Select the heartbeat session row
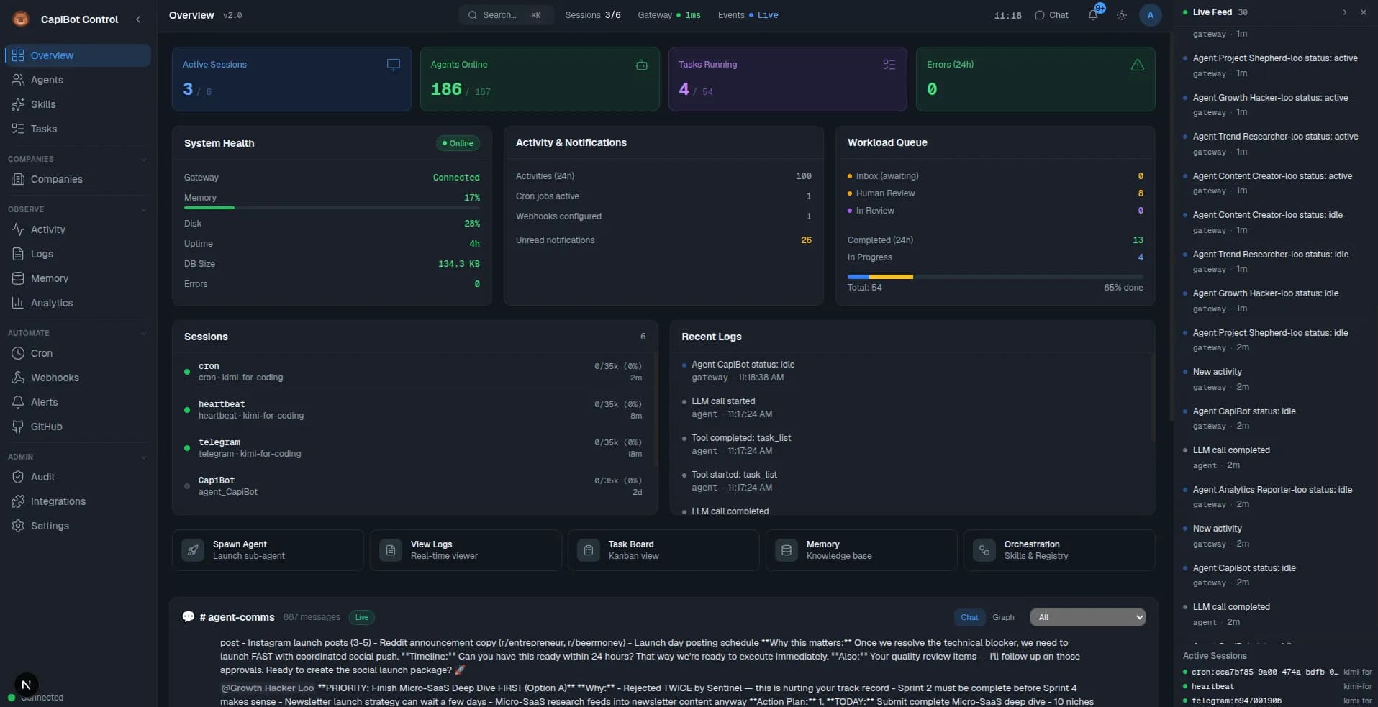The image size is (1378, 707). pyautogui.click(x=414, y=409)
